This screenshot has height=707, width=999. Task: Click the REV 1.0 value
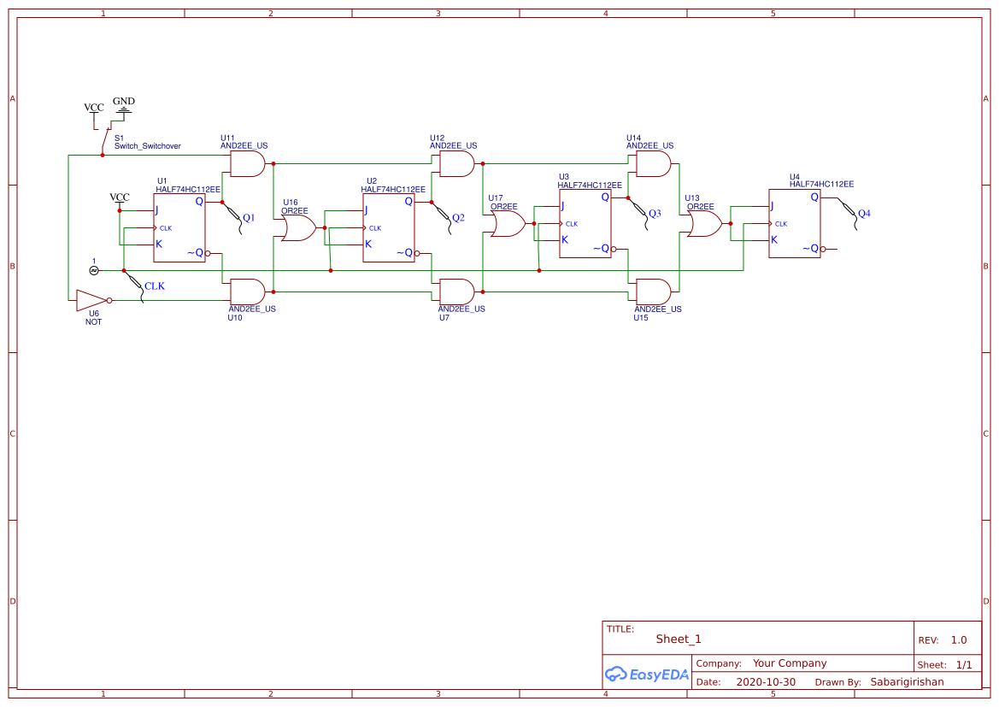(960, 639)
